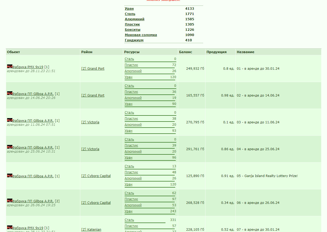Select the Уран total 4133
The width and height of the screenshot is (327, 232).
(x=190, y=9)
